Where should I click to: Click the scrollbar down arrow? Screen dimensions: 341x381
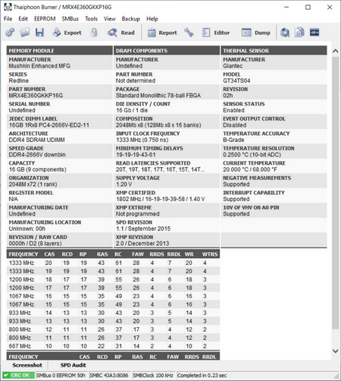click(335, 351)
